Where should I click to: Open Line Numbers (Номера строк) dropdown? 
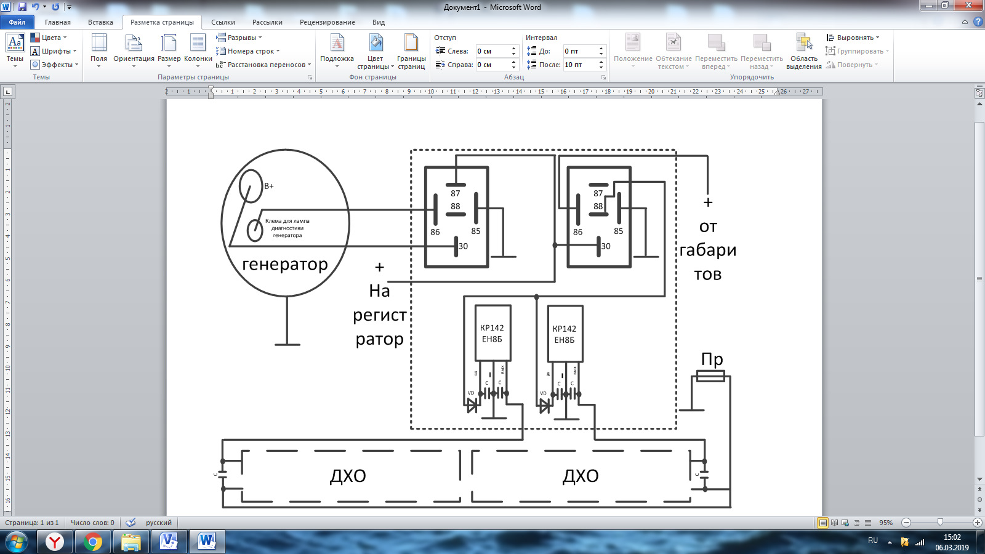point(248,51)
